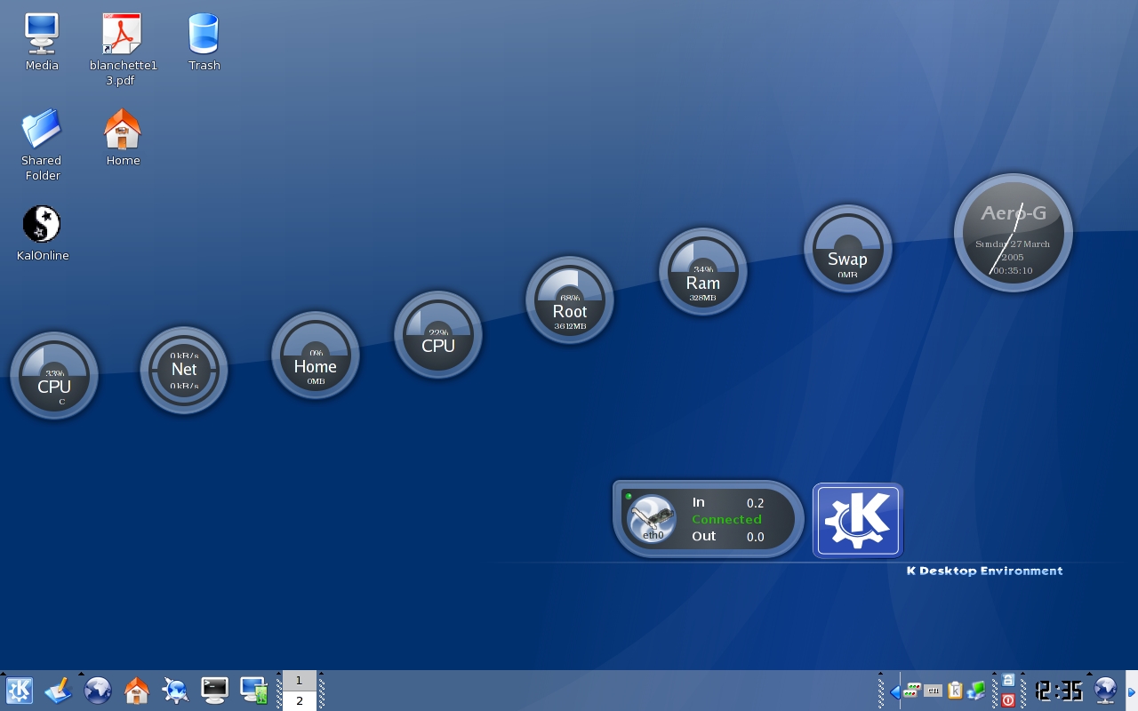Switch to virtual desktop 2 in pager
1138x711 pixels.
click(300, 701)
